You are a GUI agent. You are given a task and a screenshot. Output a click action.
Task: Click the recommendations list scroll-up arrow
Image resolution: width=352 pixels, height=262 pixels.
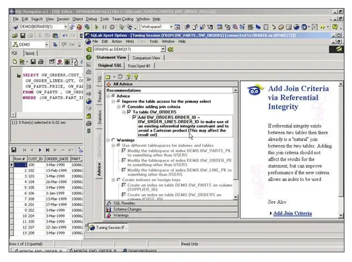click(235, 90)
